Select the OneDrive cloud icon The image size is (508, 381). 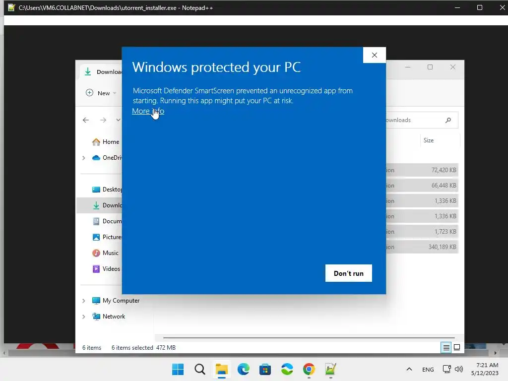pos(96,158)
